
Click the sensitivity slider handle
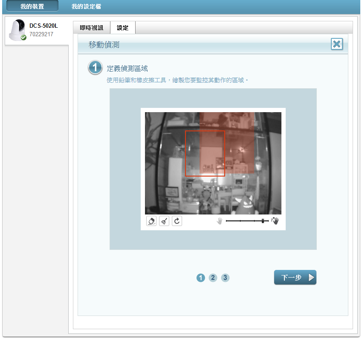(263, 221)
